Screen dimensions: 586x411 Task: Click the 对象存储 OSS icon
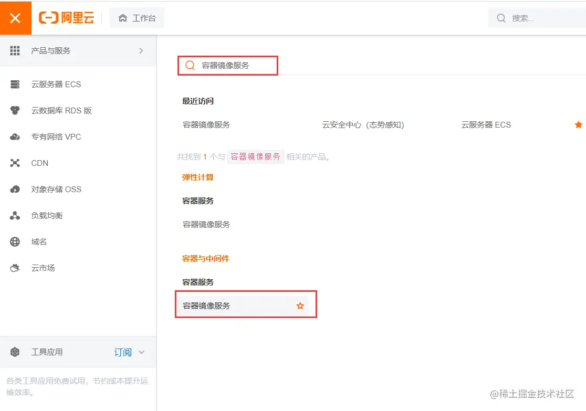15,189
